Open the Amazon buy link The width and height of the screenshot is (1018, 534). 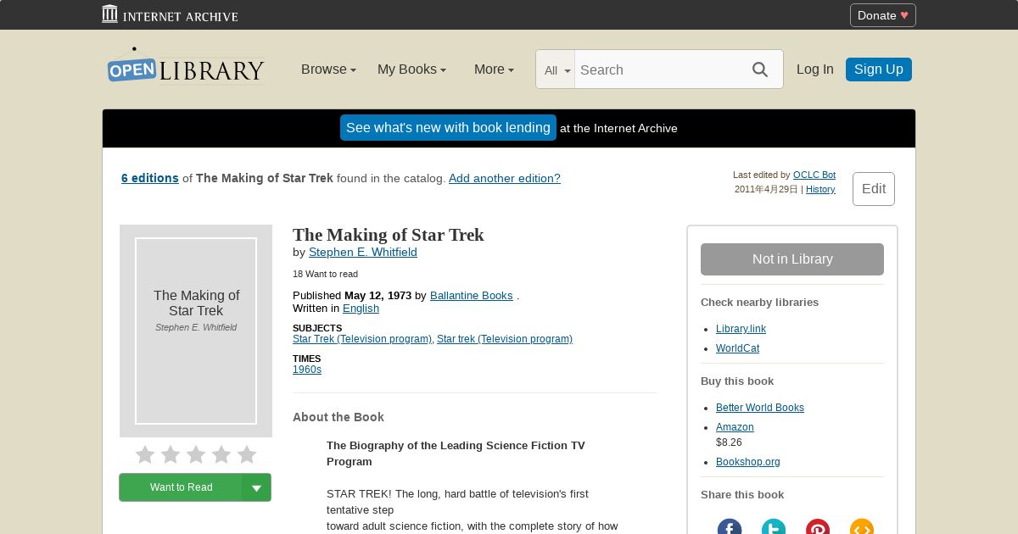[735, 427]
